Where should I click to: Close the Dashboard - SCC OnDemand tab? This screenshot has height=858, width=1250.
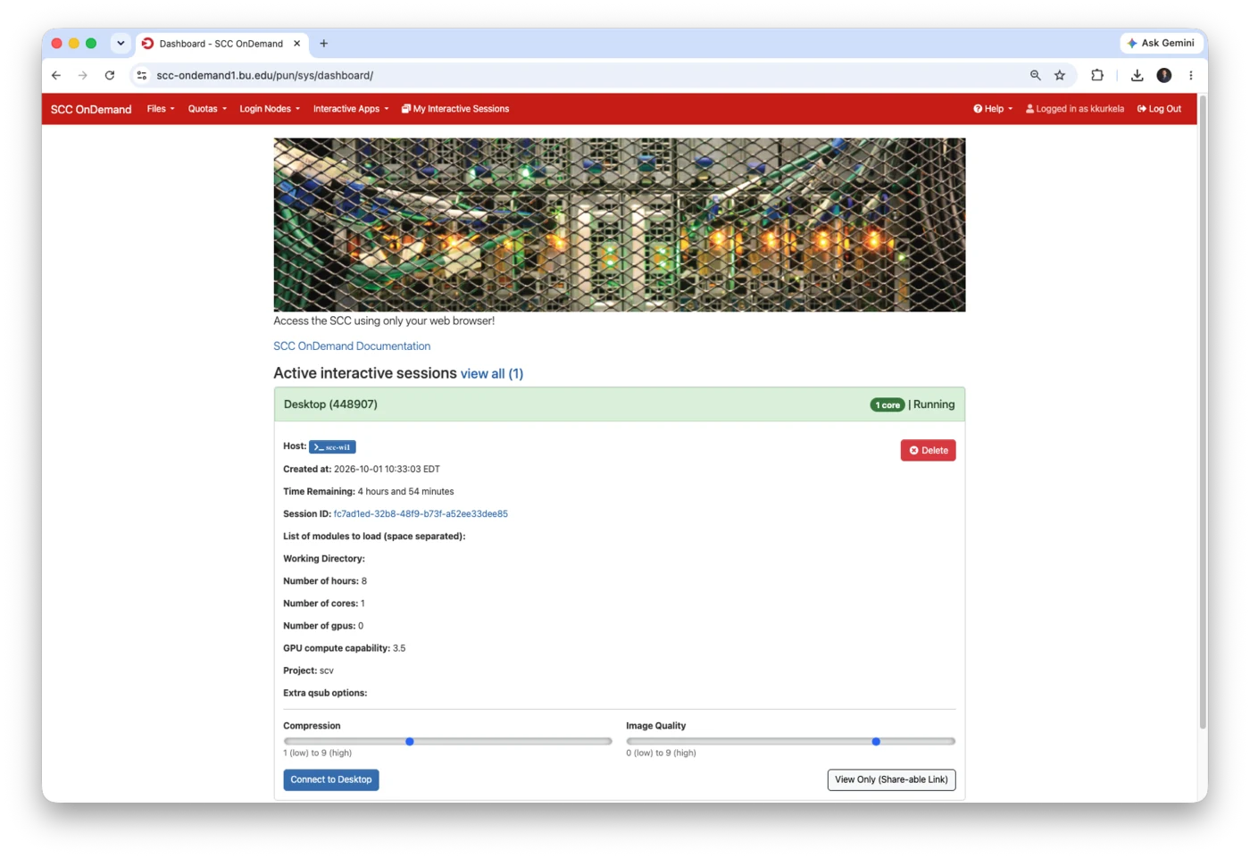[297, 43]
